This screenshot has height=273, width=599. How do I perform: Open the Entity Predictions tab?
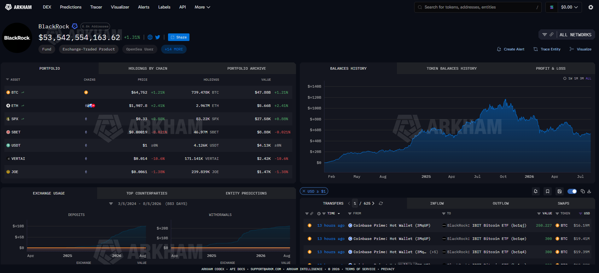tap(246, 193)
